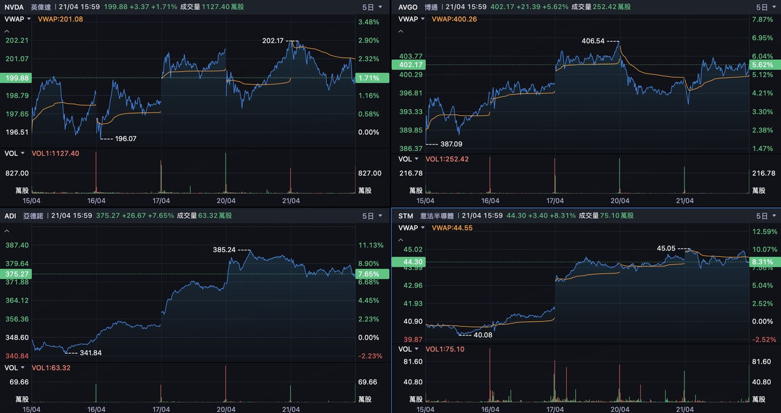Click the 45.05 high marker on STM
Image resolution: width=781 pixels, height=413 pixels.
[666, 249]
